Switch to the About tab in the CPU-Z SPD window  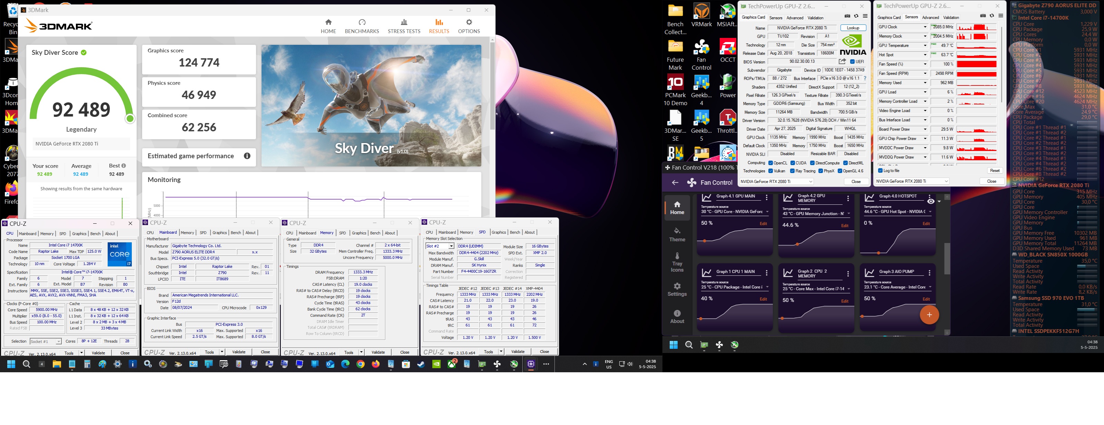point(530,232)
